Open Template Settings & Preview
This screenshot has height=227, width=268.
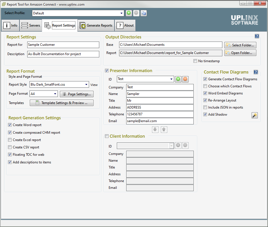click(x=62, y=103)
